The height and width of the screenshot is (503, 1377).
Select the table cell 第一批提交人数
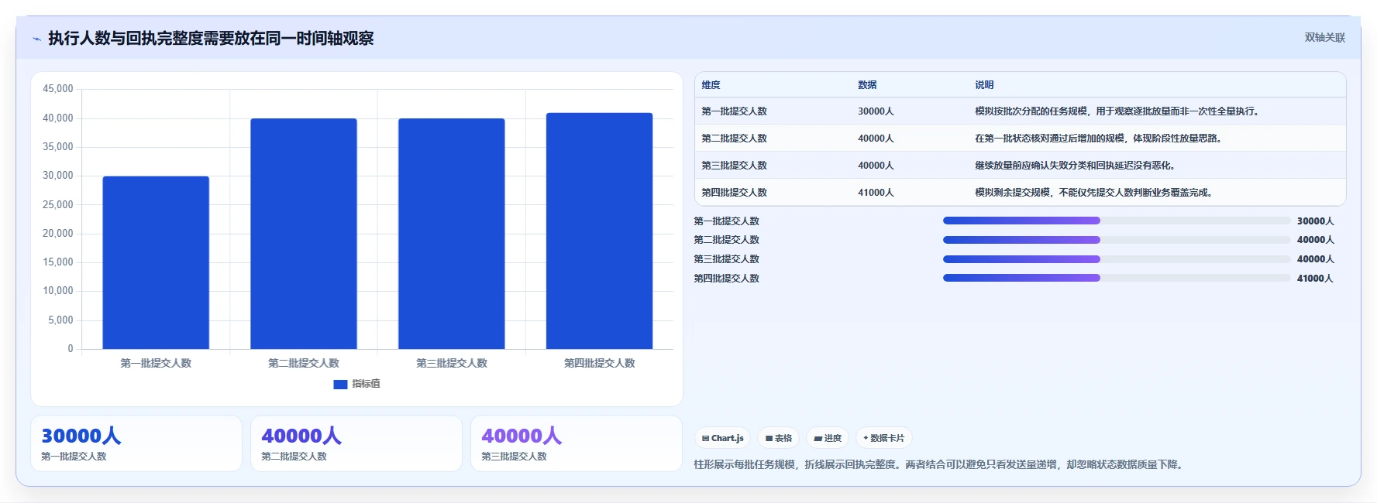[x=734, y=111]
